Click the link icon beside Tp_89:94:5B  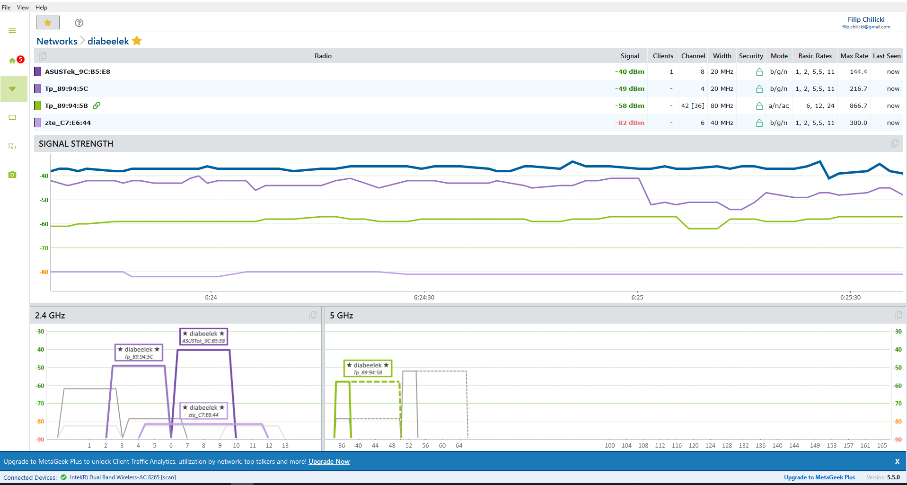[97, 106]
